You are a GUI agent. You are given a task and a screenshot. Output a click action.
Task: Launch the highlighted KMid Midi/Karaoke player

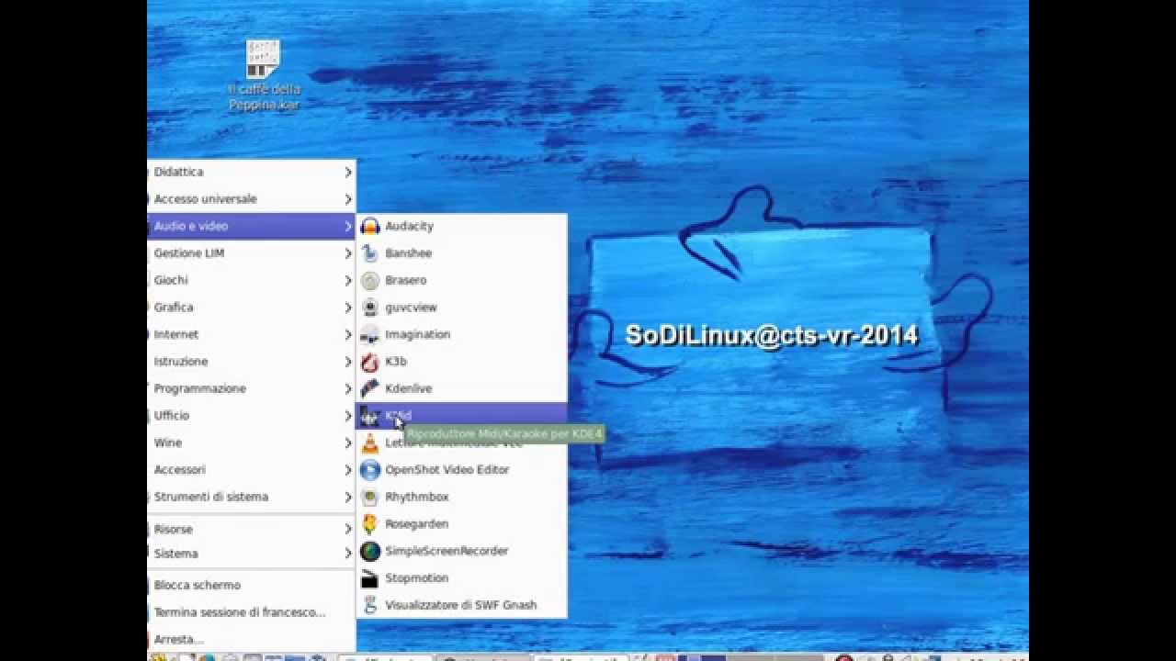[461, 416]
